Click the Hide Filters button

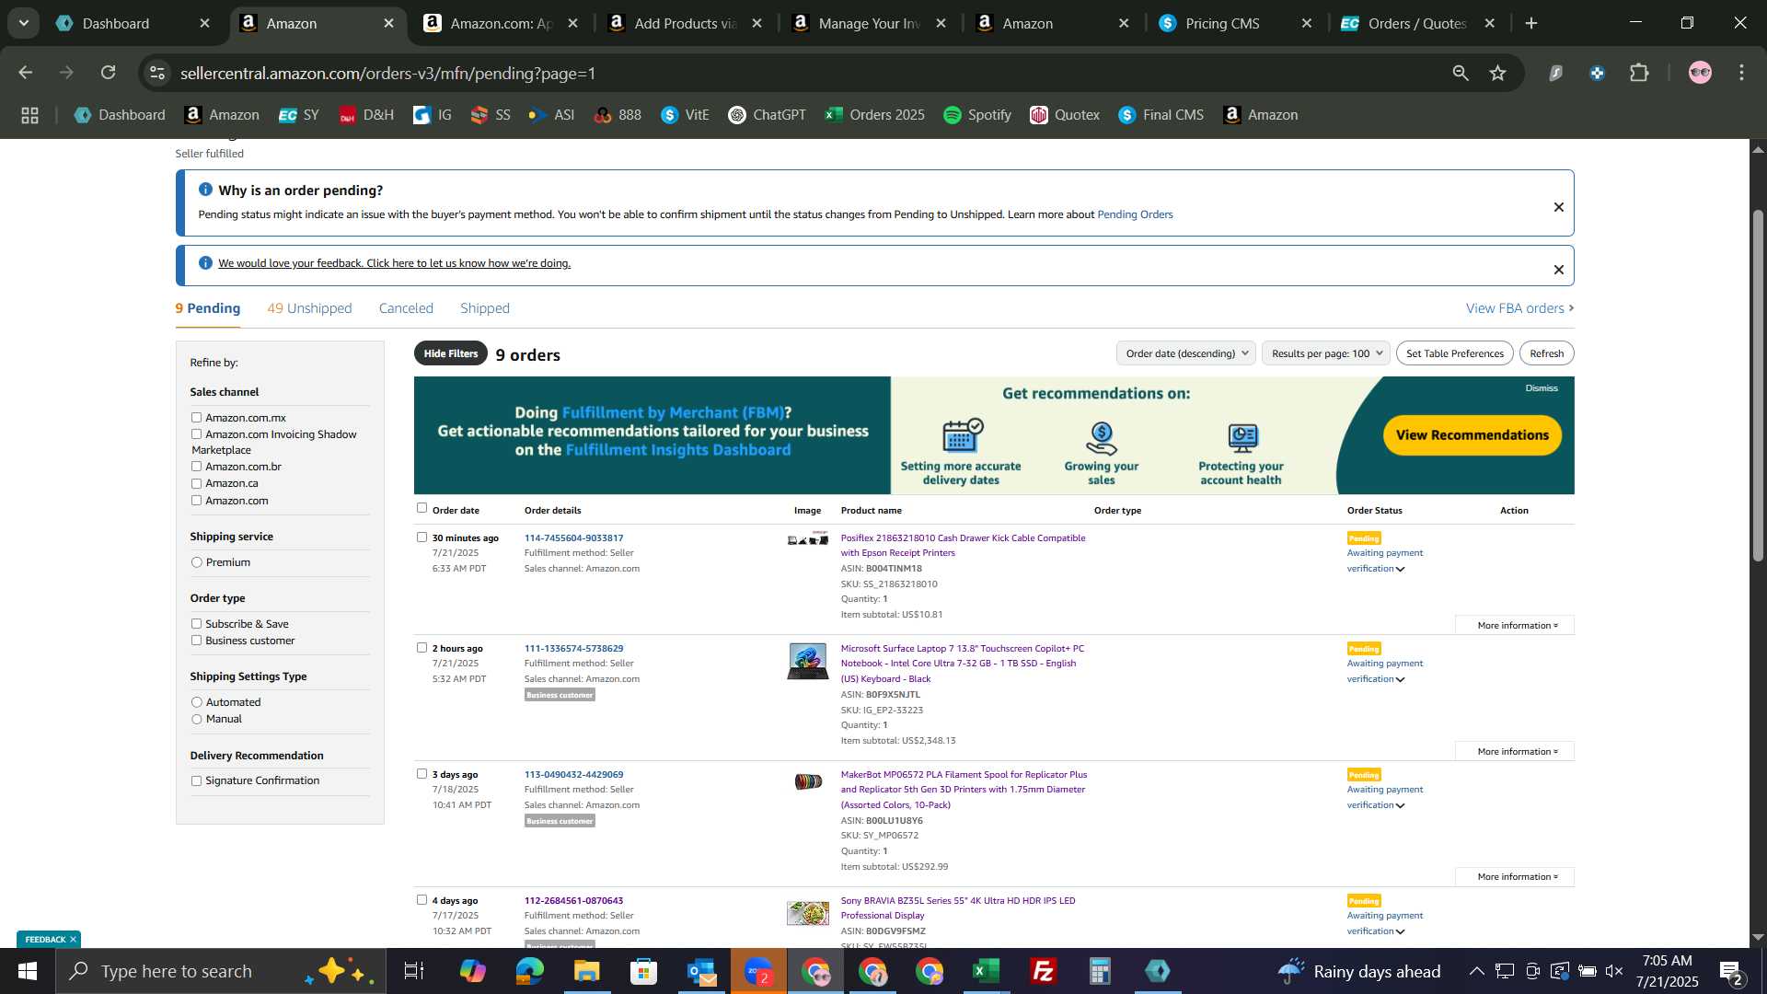click(451, 353)
